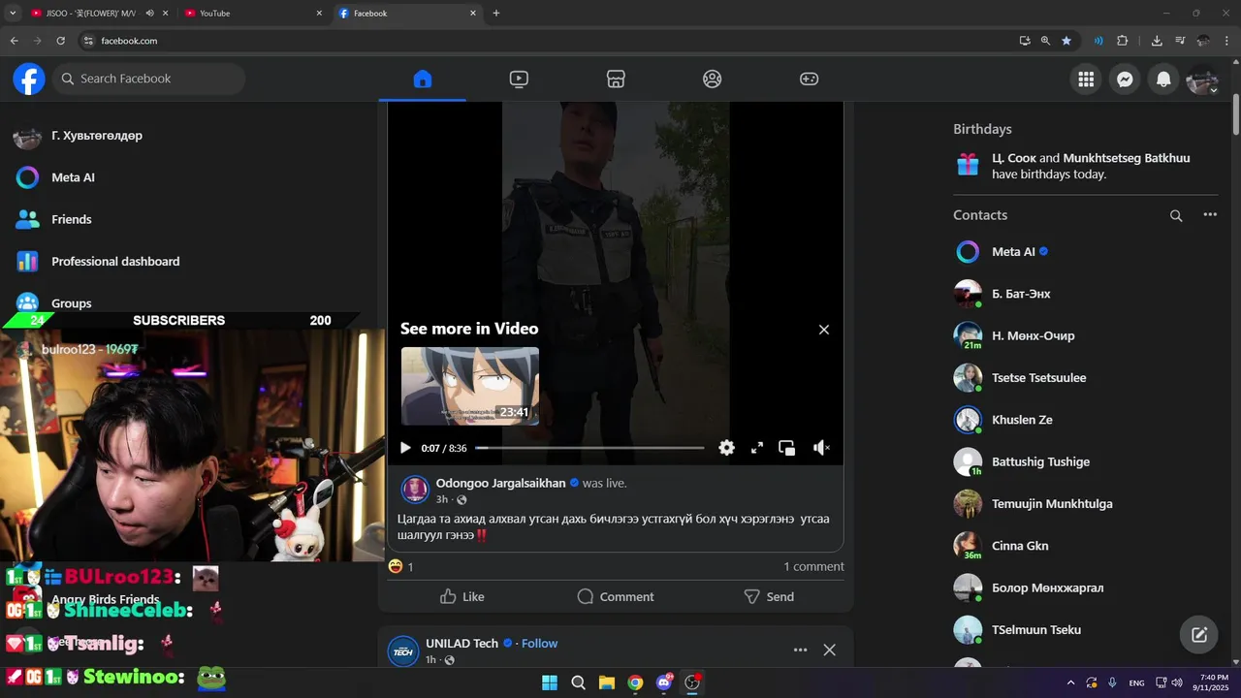
Task: Open the 23:41 suggested video thumbnail
Action: point(470,386)
